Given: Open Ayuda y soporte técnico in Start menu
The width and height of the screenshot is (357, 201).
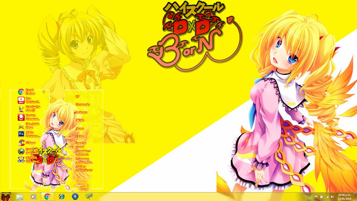Looking at the screenshot, I should pyautogui.click(x=84, y=169).
